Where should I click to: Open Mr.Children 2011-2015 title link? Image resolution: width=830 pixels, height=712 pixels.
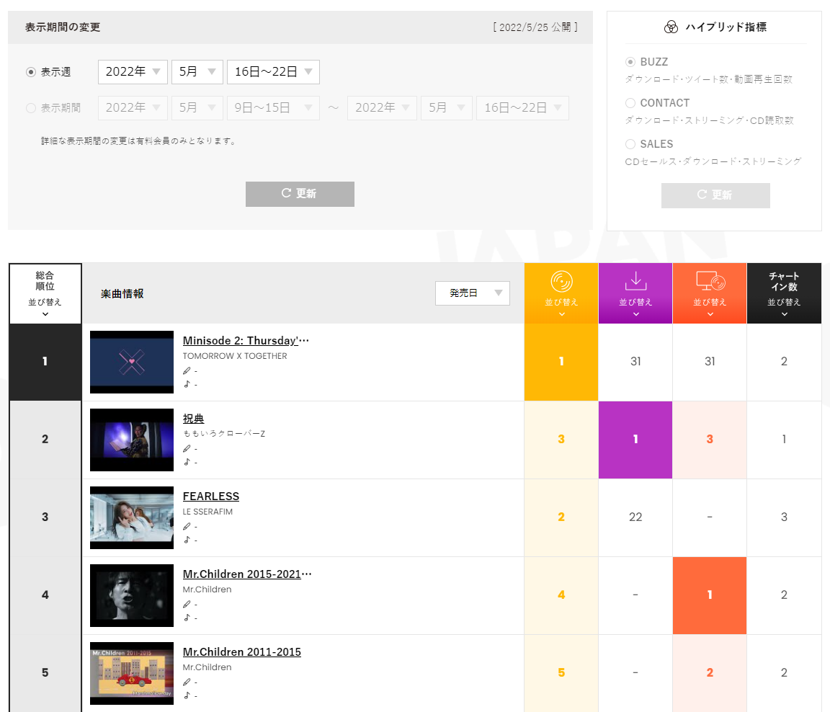(x=241, y=652)
